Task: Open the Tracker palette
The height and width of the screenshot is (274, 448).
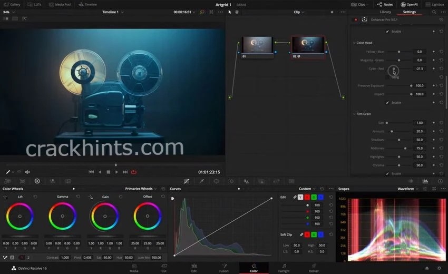Action: pyautogui.click(x=231, y=181)
